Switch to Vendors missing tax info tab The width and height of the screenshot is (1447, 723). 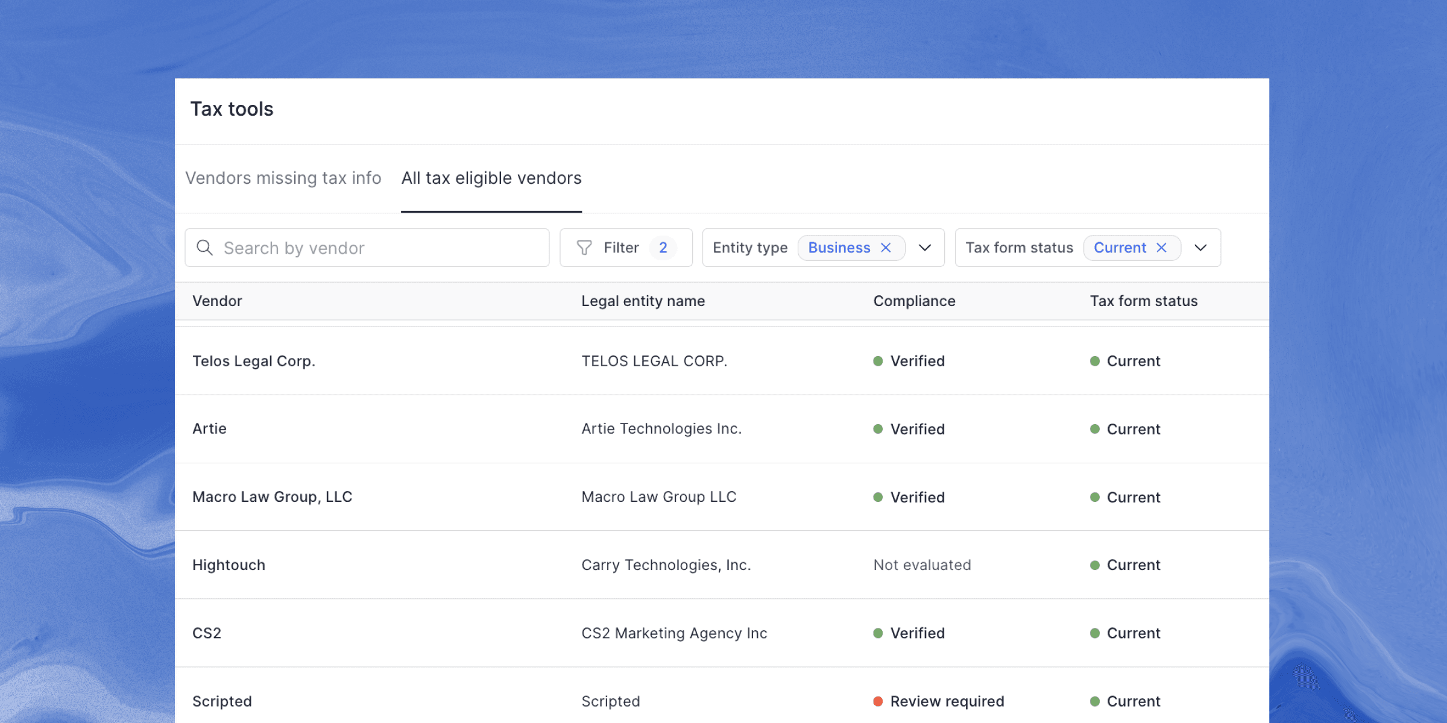pos(283,178)
